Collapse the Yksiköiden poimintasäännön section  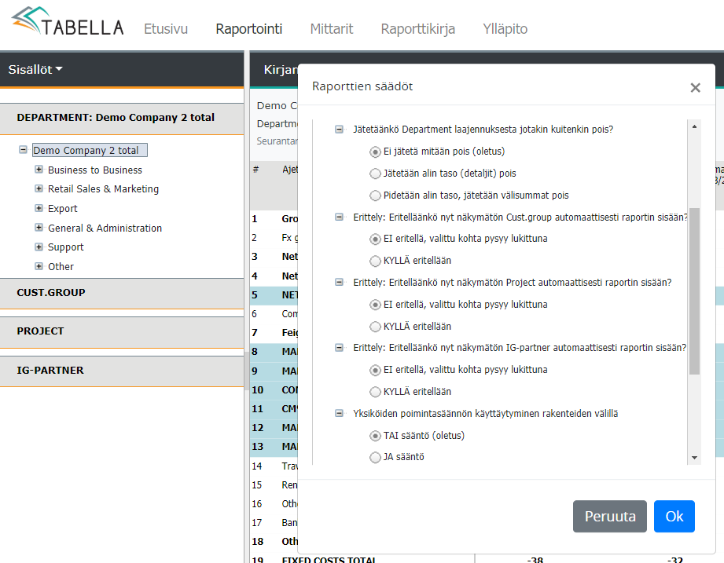tap(340, 413)
